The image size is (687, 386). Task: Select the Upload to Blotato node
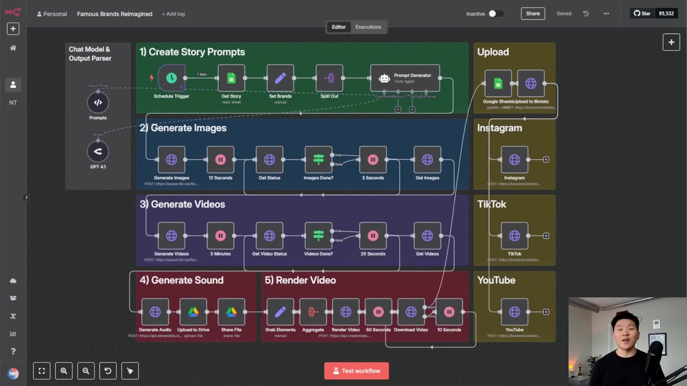click(x=531, y=83)
